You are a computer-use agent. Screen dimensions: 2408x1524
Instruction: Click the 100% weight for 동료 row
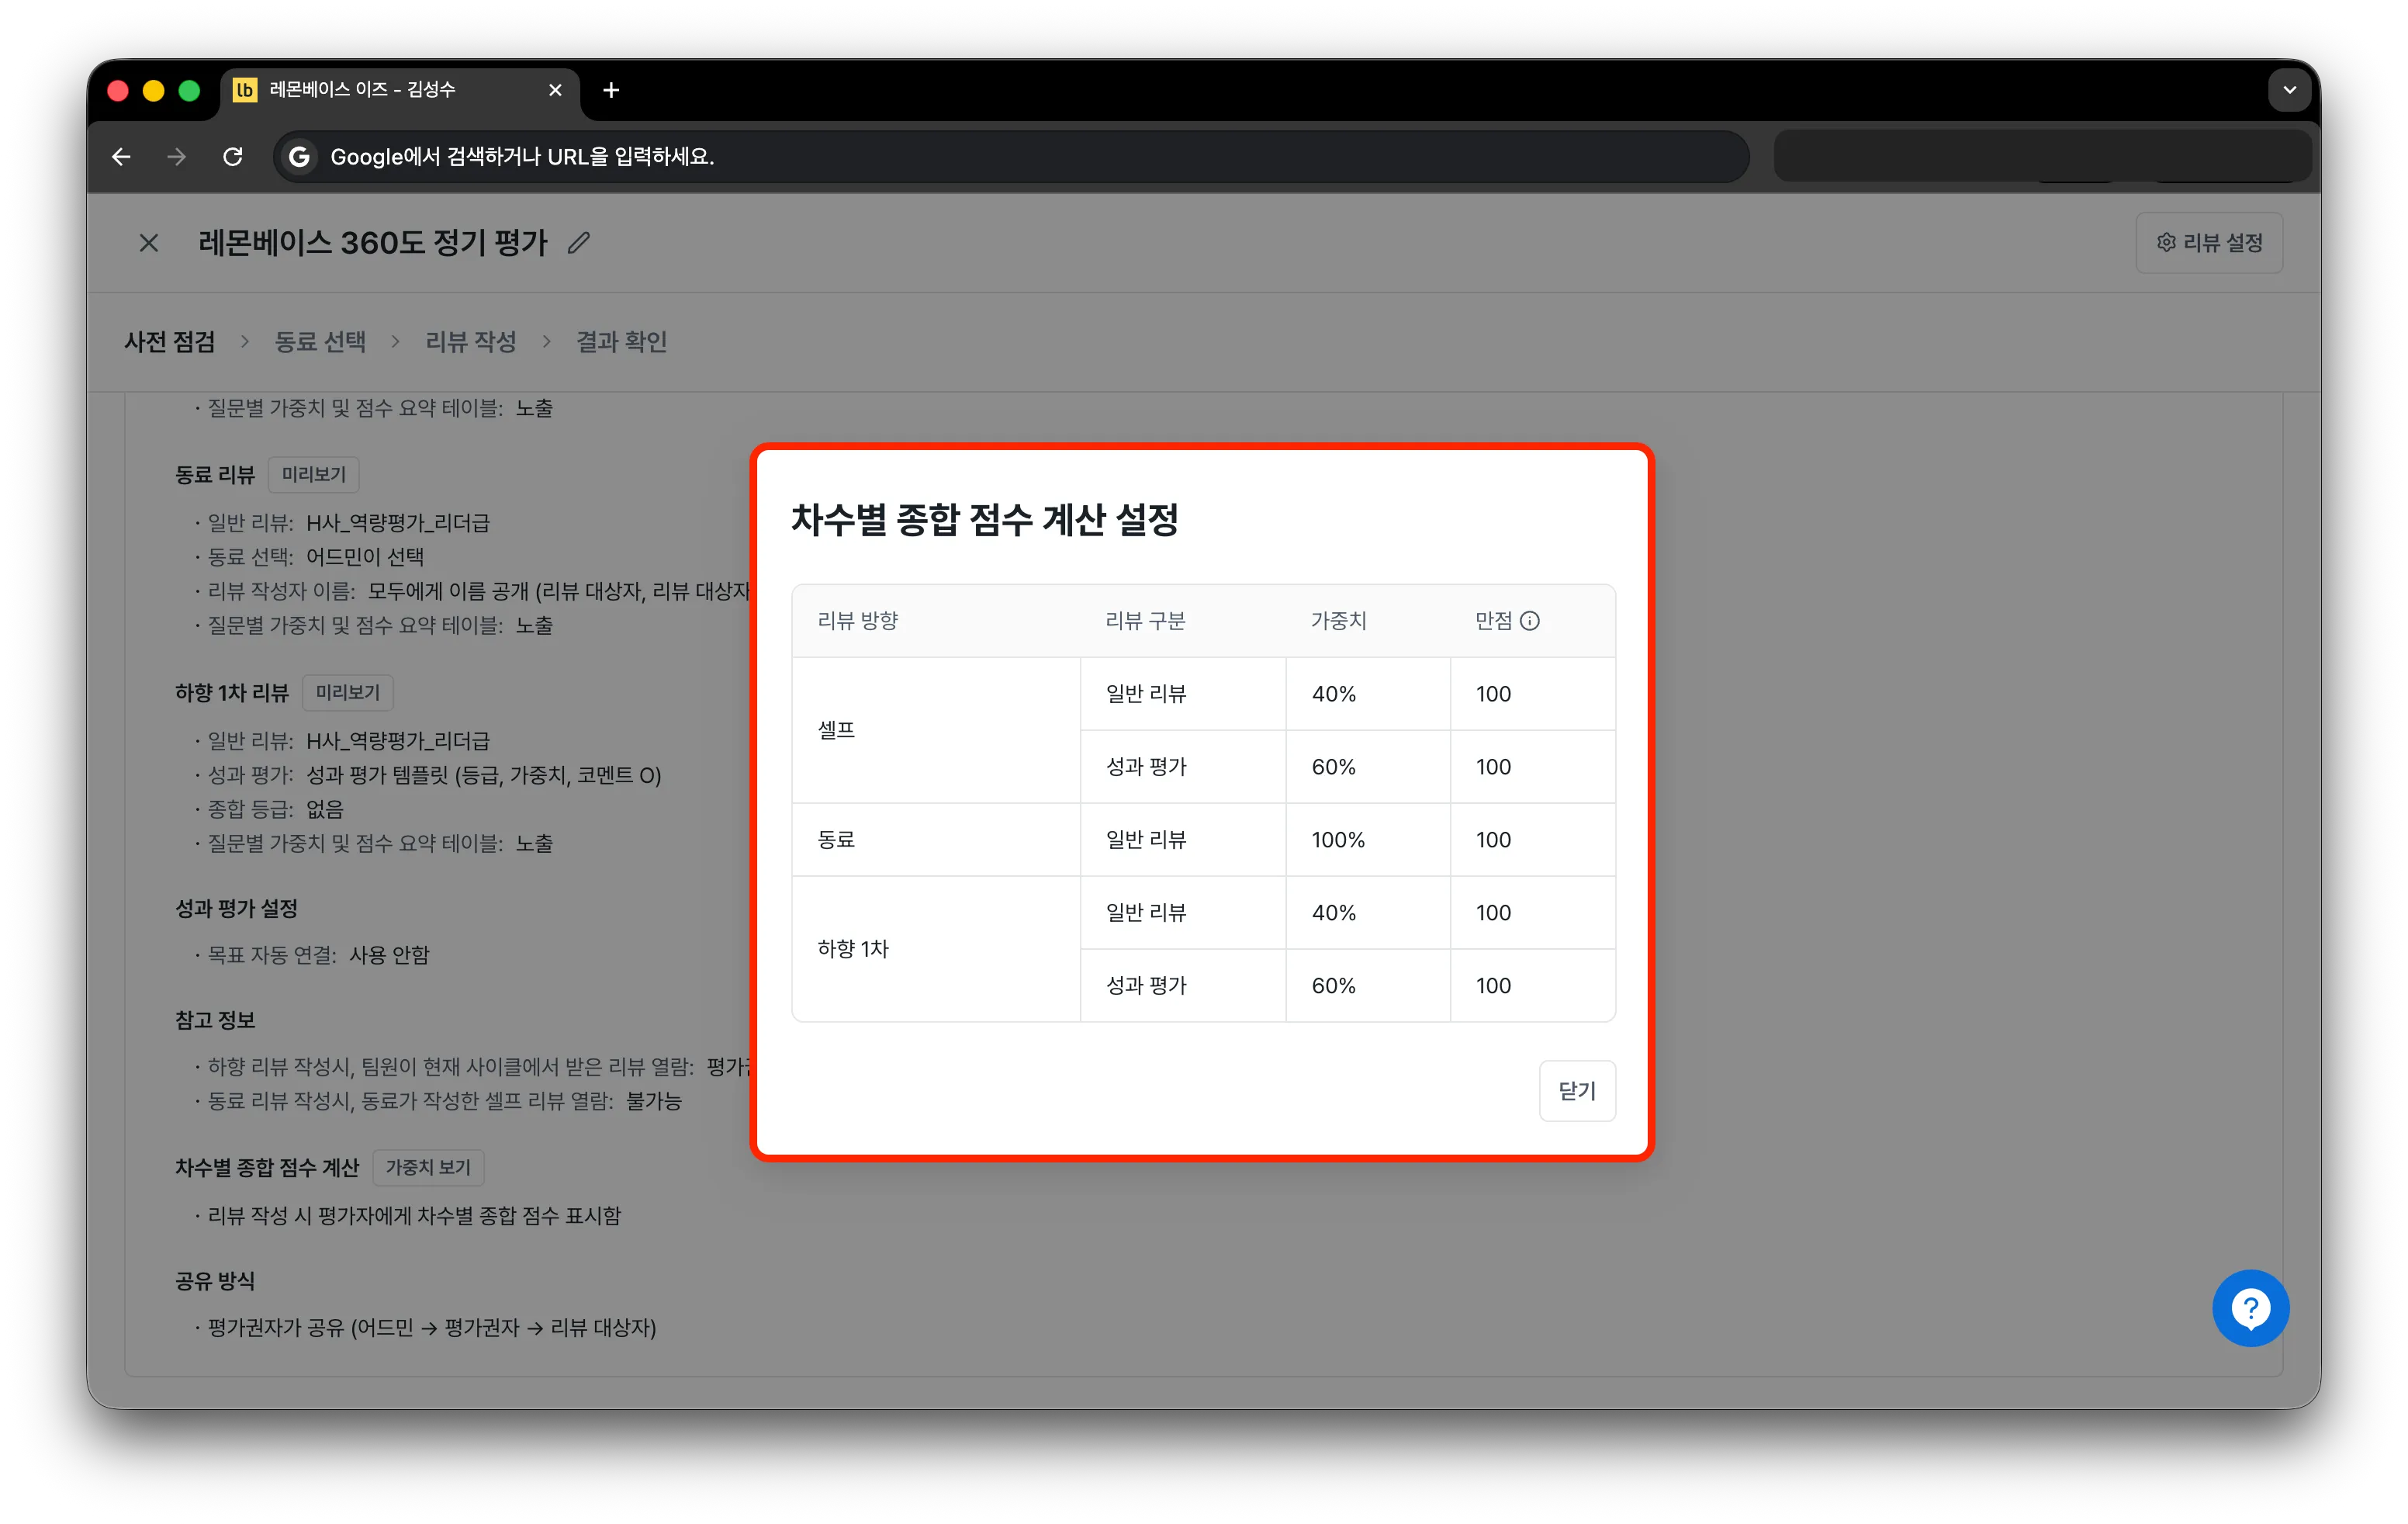(1338, 840)
